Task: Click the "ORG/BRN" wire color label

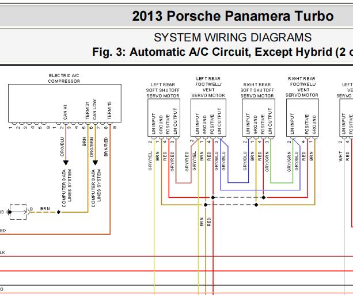Action: point(92,147)
